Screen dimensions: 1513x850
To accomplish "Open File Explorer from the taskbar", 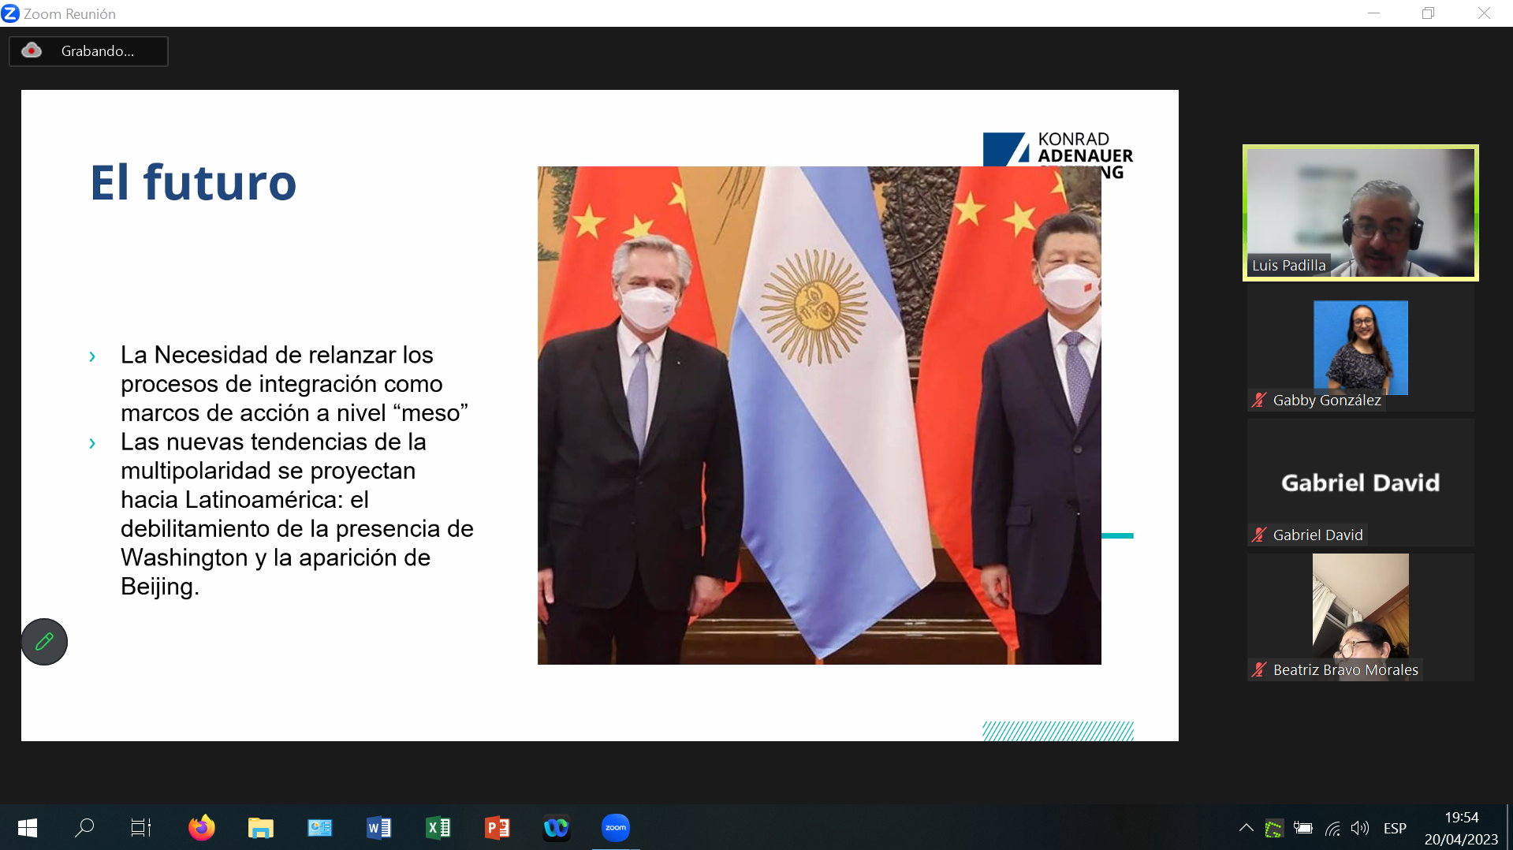I will (260, 828).
